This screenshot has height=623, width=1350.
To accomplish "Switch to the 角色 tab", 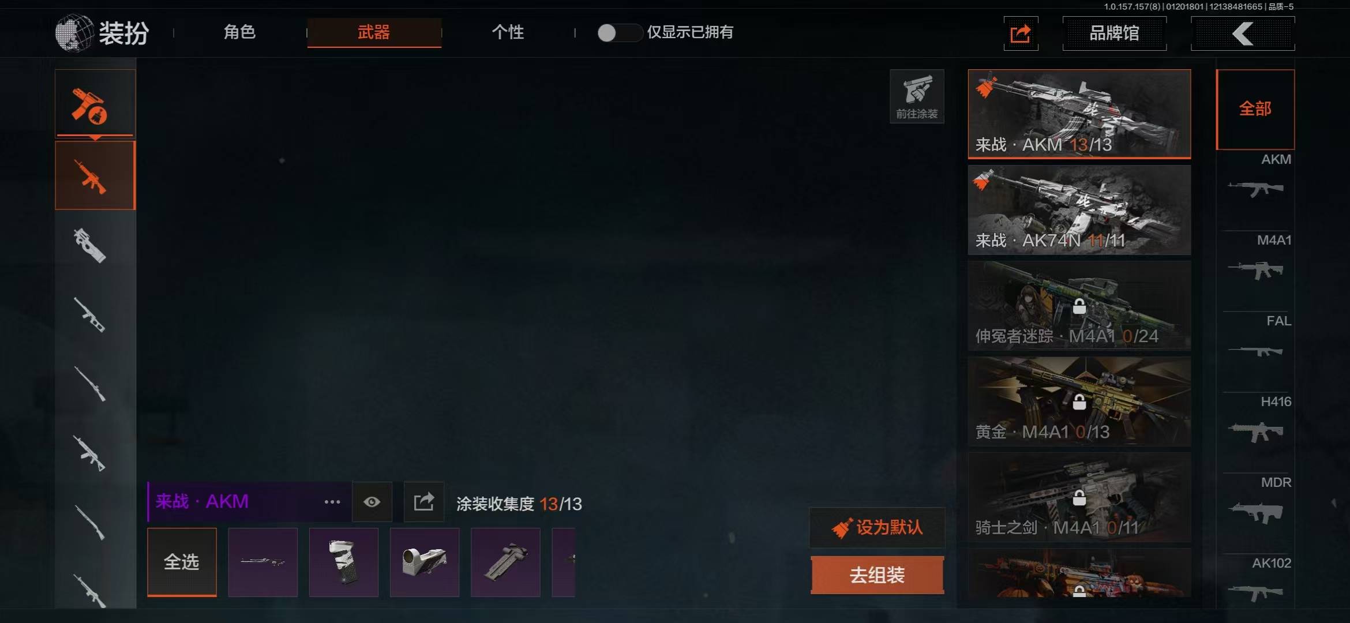I will 239,32.
